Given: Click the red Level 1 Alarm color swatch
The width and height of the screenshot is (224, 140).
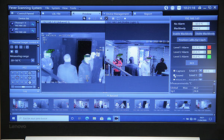Looking at the screenshot, I should click(209, 47).
